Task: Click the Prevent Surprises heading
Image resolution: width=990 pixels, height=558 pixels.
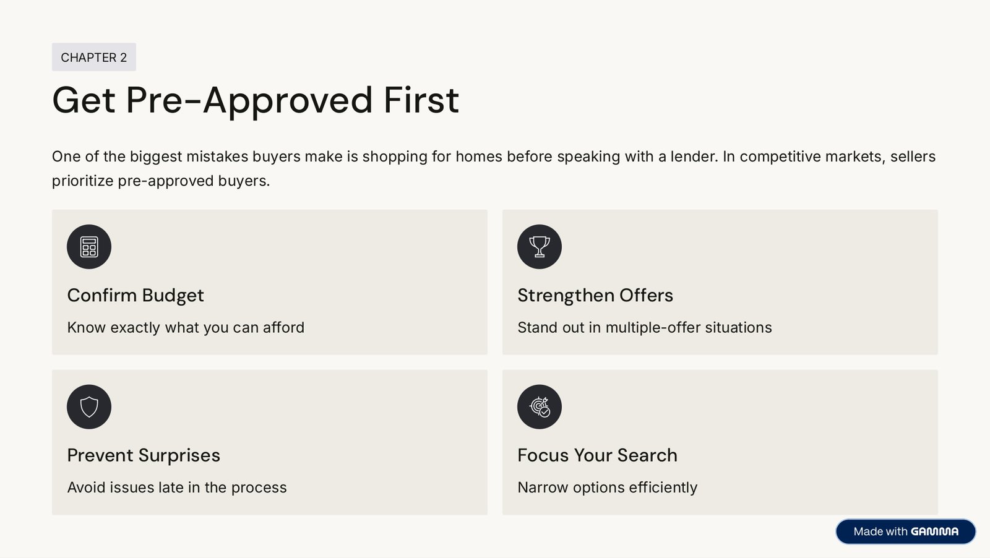Action: click(144, 455)
